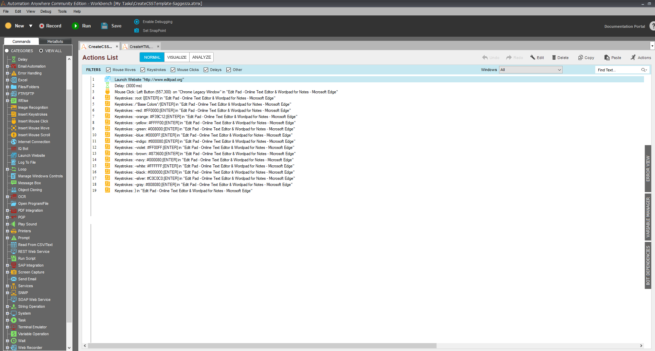Select the Launch Website command icon

coord(14,155)
